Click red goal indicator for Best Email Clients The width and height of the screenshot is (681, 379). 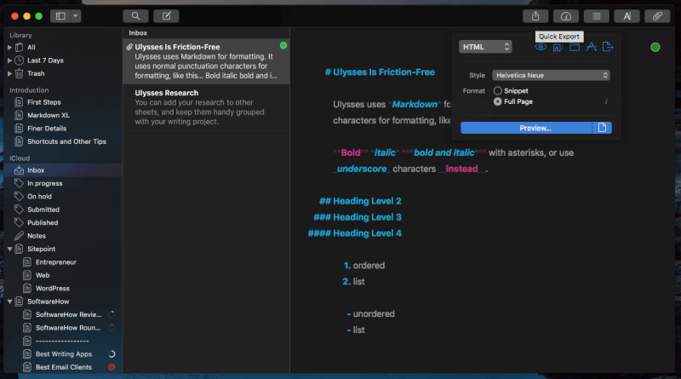tap(112, 367)
